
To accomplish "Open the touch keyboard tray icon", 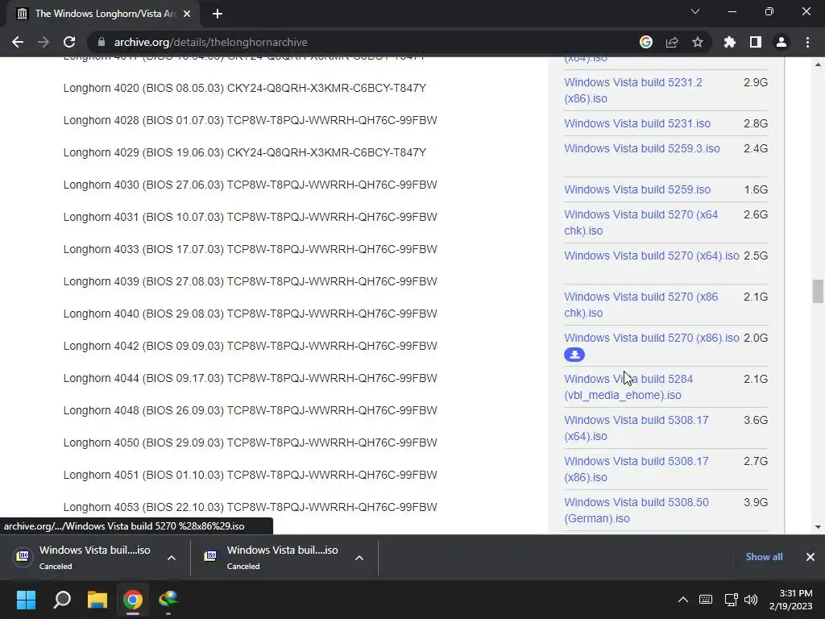I will (706, 600).
